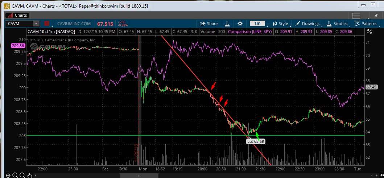Pin the chart with the pushpin icon
The width and height of the screenshot is (384, 178).
tap(376, 16)
